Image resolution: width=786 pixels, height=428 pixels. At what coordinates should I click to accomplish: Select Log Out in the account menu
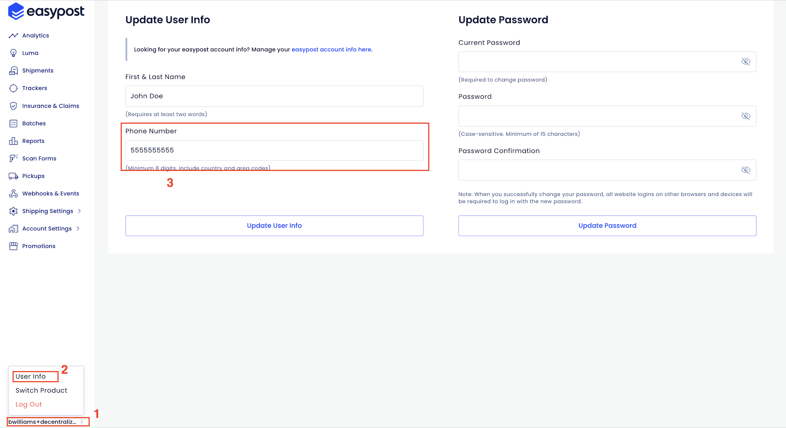pyautogui.click(x=29, y=405)
